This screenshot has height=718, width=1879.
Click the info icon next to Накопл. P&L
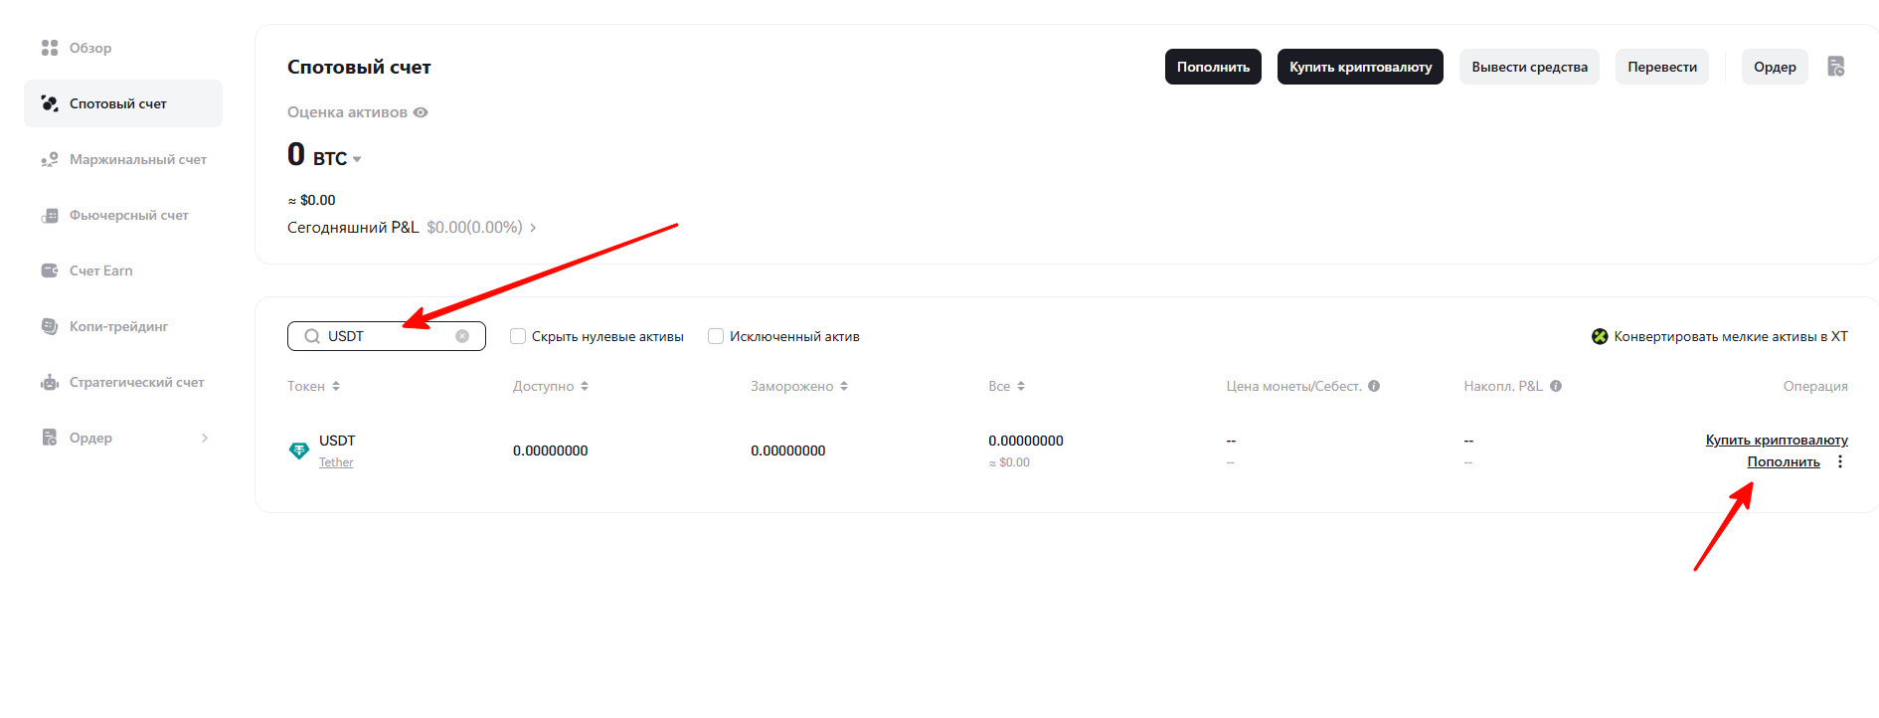(x=1556, y=386)
